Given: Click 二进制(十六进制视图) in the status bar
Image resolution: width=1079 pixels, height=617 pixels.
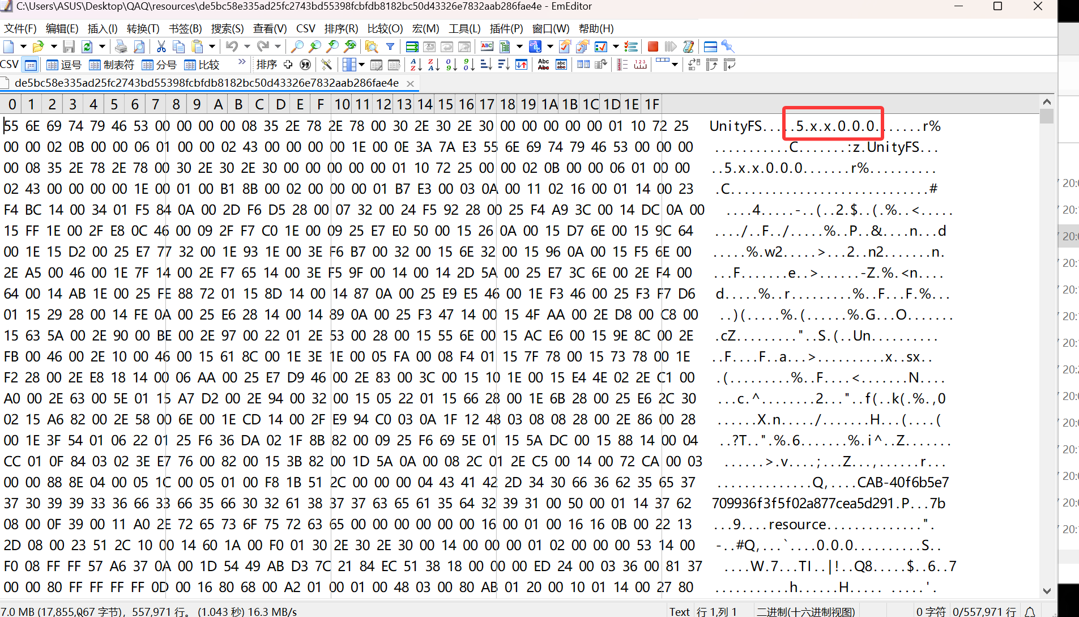Looking at the screenshot, I should coord(805,611).
